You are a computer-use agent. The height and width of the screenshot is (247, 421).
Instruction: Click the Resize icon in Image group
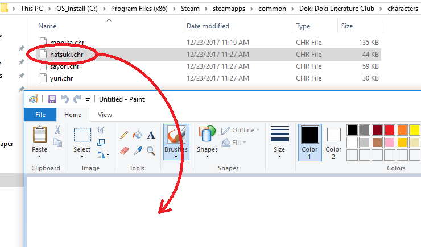coord(101,143)
